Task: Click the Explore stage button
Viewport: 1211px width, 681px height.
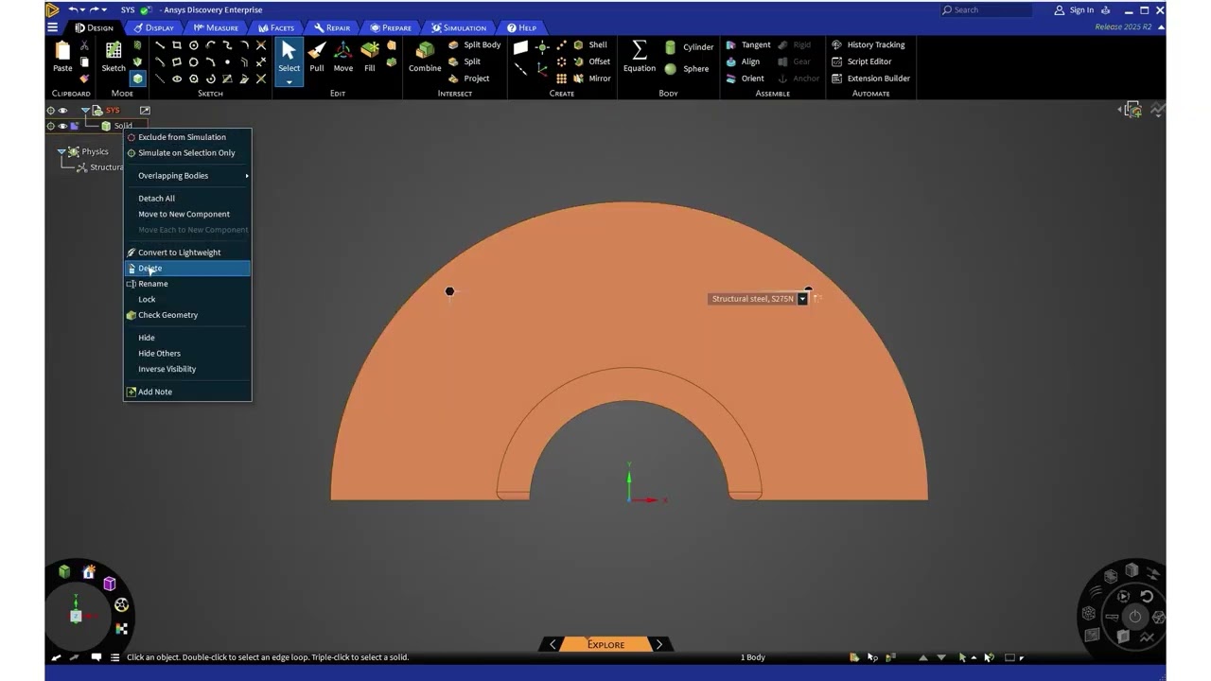Action: (605, 644)
